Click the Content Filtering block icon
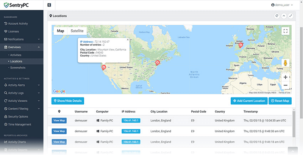The width and height of the screenshot is (303, 155). pos(6,109)
